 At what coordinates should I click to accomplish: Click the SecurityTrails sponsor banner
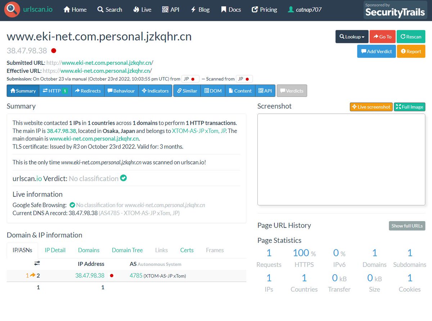395,10
